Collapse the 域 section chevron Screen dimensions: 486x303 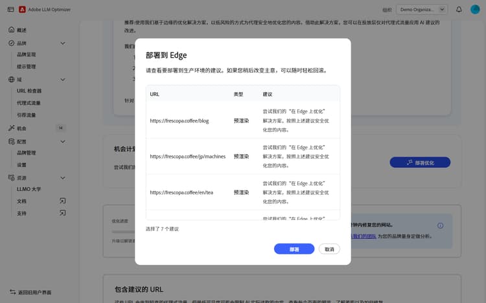[63, 80]
